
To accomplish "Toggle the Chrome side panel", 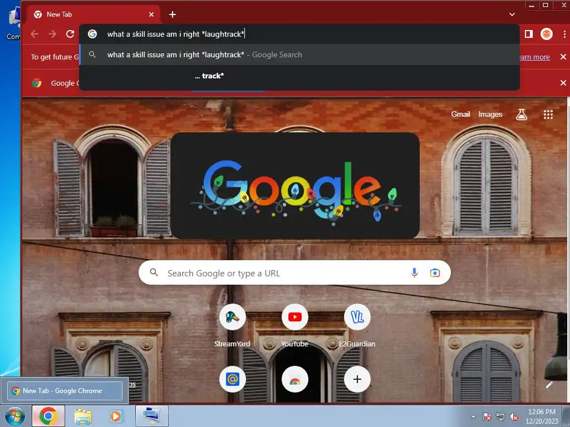I will [529, 34].
